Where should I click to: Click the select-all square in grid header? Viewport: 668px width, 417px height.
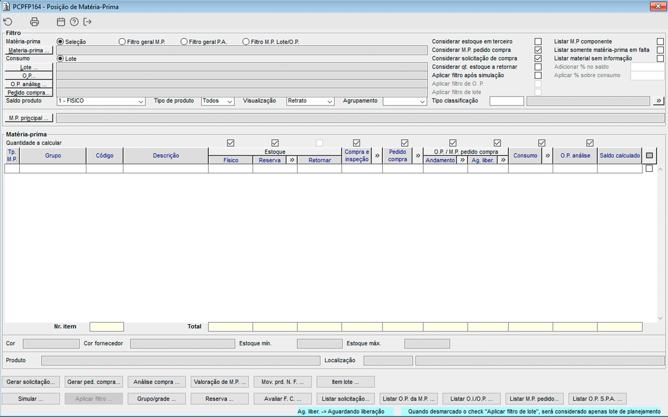point(649,156)
